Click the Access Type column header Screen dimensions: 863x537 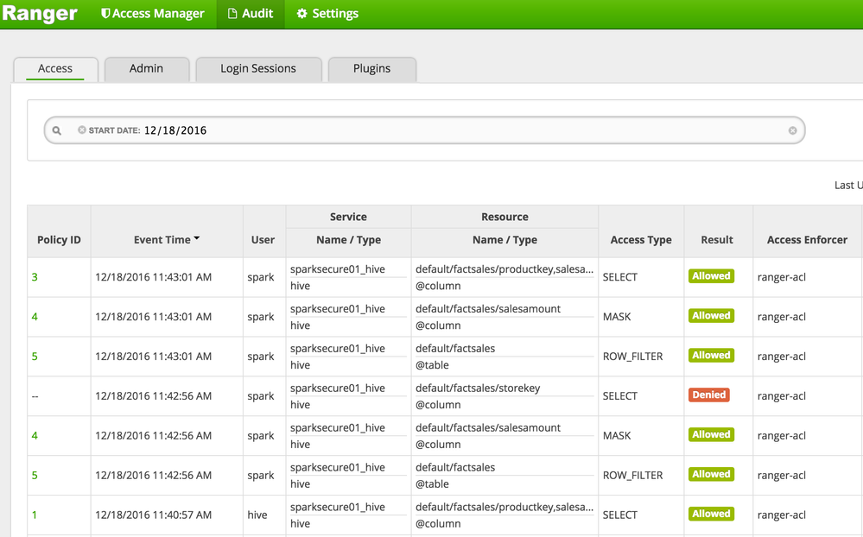[640, 239]
